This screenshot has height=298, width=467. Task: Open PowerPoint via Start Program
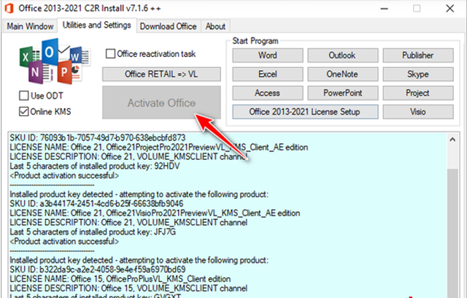342,93
